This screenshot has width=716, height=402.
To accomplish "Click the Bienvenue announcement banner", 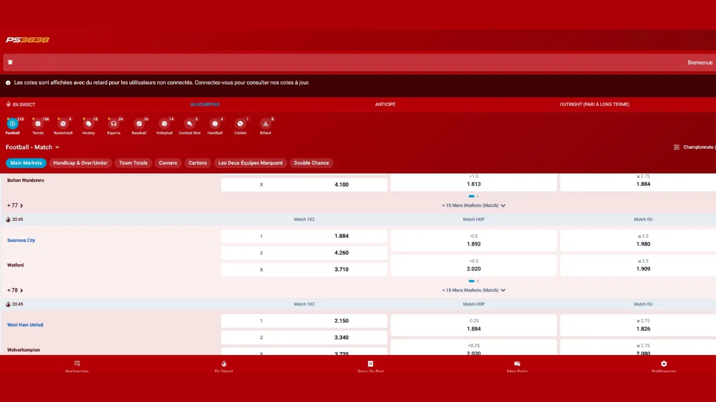I will coord(360,63).
